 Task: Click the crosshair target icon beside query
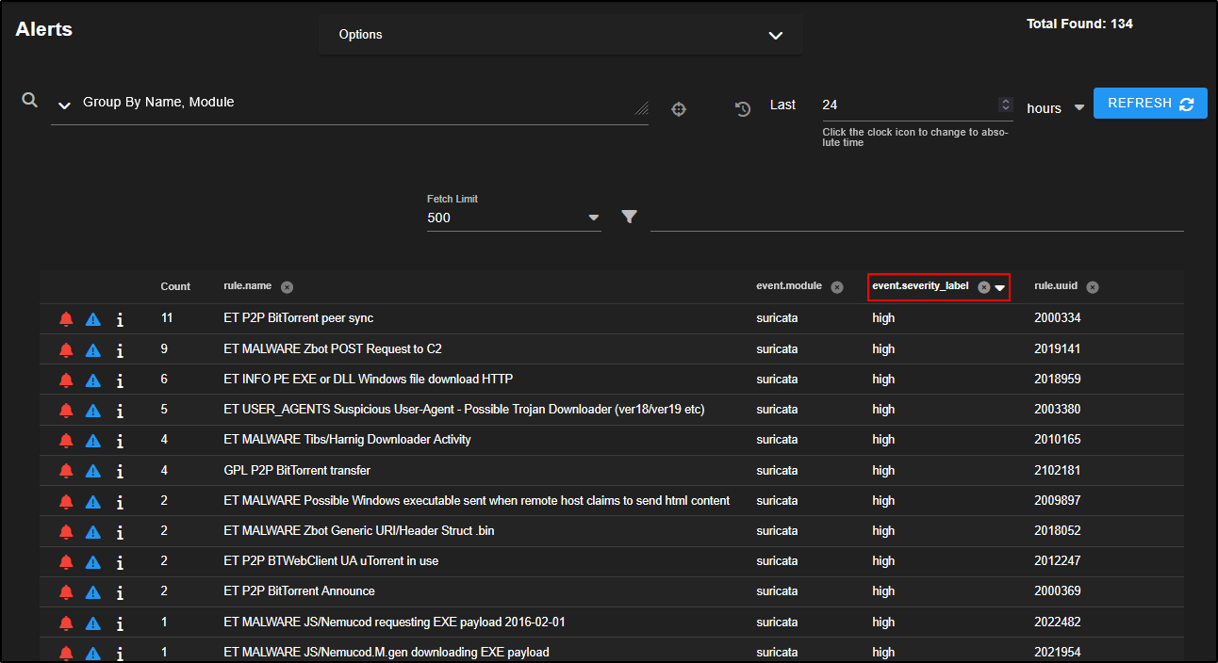(x=679, y=109)
